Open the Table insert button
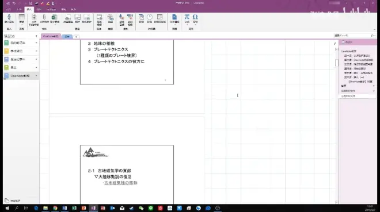 pyautogui.click(x=21, y=19)
